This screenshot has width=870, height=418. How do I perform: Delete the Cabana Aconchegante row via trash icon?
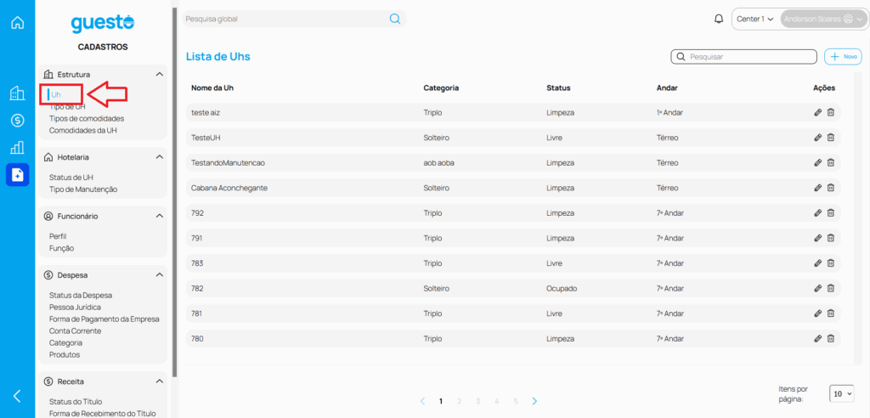pos(831,188)
